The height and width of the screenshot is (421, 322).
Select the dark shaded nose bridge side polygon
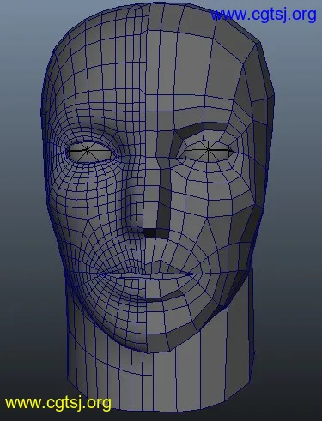click(164, 197)
